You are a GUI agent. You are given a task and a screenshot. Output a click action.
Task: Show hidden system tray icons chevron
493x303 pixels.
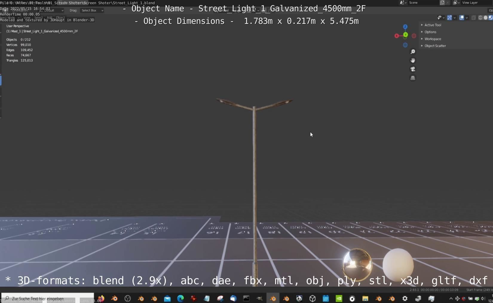[x=451, y=299]
